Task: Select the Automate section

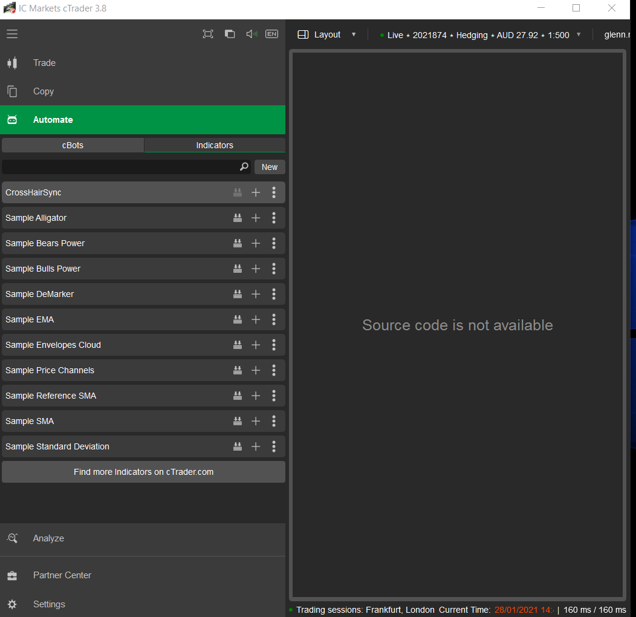Action: (143, 120)
